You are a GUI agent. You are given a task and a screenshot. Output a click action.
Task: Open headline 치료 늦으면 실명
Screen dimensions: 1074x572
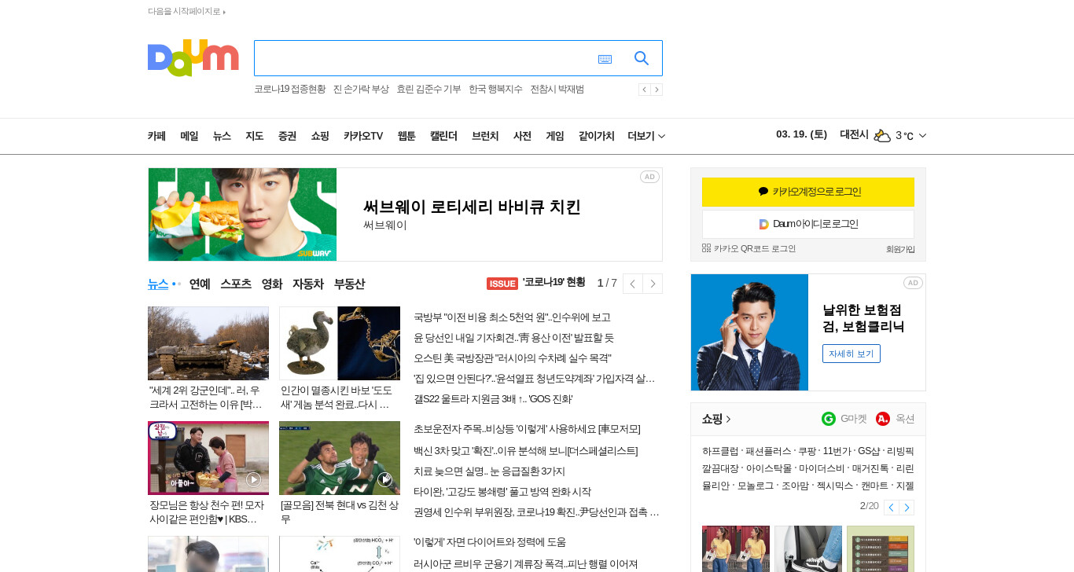coord(489,471)
